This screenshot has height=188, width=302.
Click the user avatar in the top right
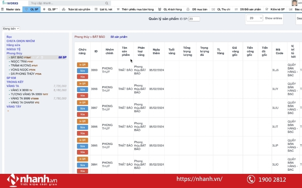pos(294,3)
